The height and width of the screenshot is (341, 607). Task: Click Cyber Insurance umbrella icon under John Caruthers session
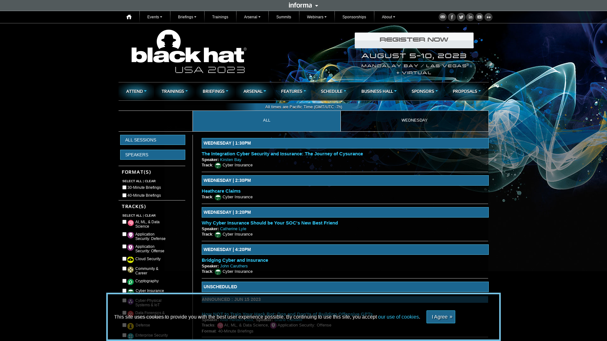click(x=218, y=272)
